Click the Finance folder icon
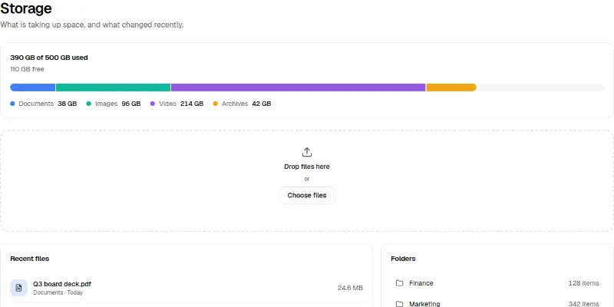Viewport: 614px width, 307px height. click(x=399, y=282)
